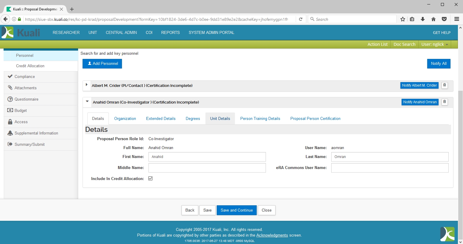Uncheck Include In Credit Allocation checkbox

click(151, 179)
